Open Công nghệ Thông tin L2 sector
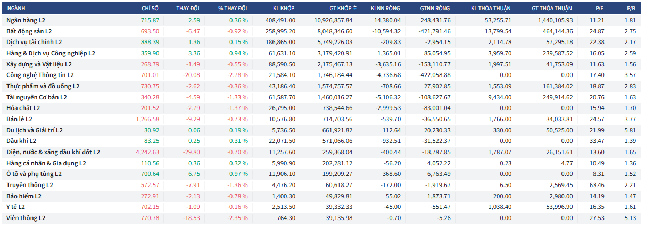The image size is (645, 227). (40, 75)
